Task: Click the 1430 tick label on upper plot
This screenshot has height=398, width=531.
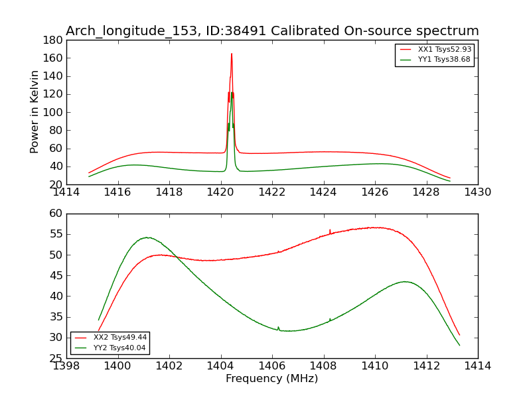Action: 478,192
